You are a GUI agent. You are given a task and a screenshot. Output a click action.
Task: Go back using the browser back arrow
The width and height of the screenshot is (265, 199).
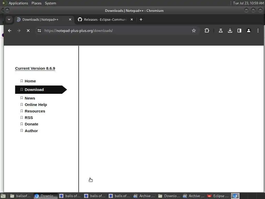tap(10, 31)
